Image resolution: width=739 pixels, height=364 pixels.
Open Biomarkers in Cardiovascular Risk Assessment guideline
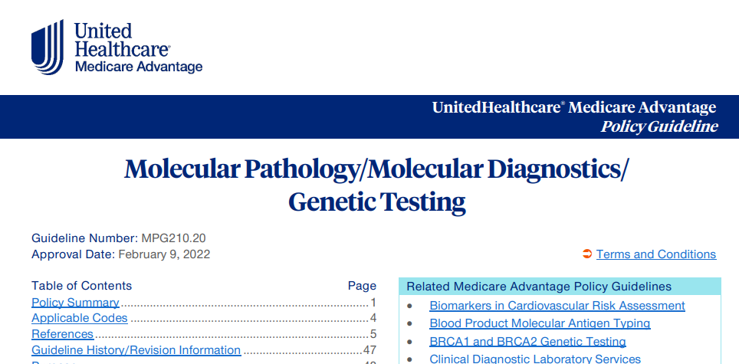pos(557,306)
